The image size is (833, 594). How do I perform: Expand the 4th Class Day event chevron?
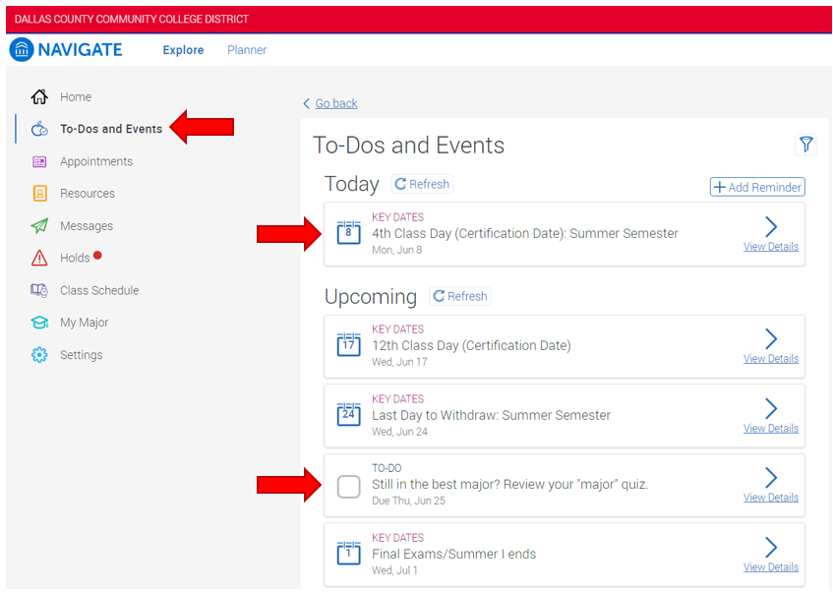(x=770, y=226)
